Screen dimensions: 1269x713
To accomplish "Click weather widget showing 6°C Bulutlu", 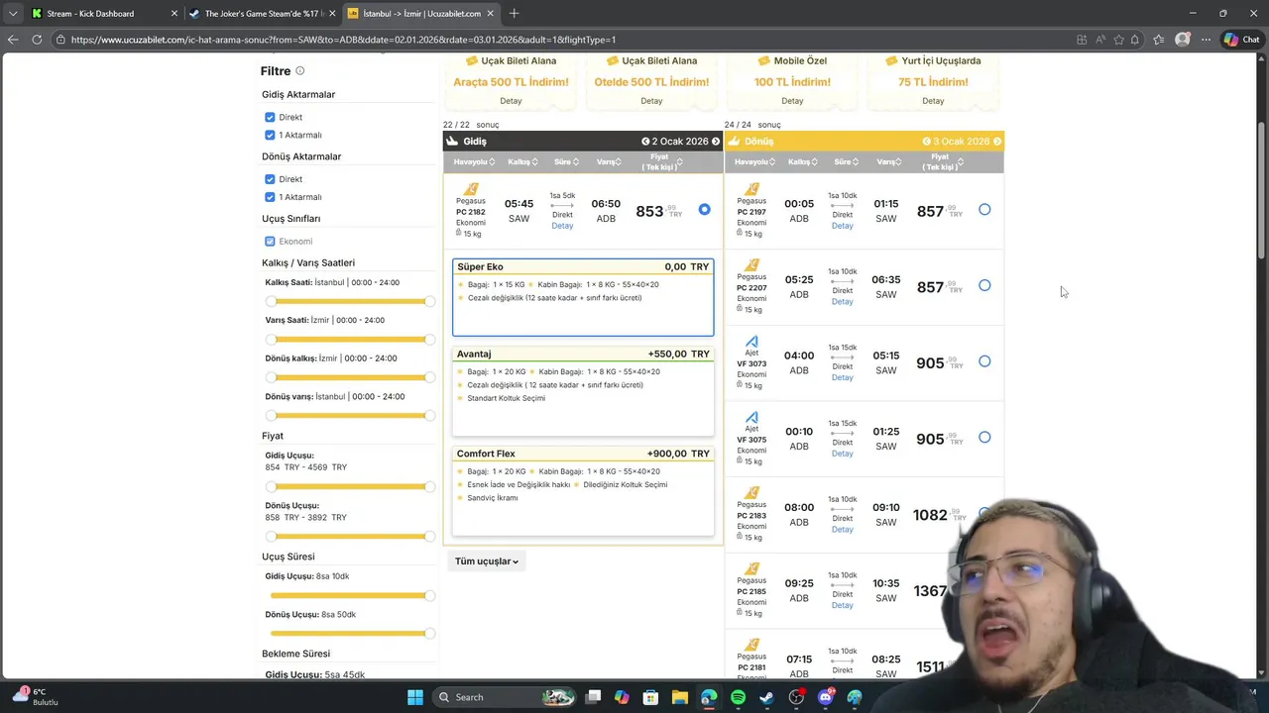I will click(37, 696).
